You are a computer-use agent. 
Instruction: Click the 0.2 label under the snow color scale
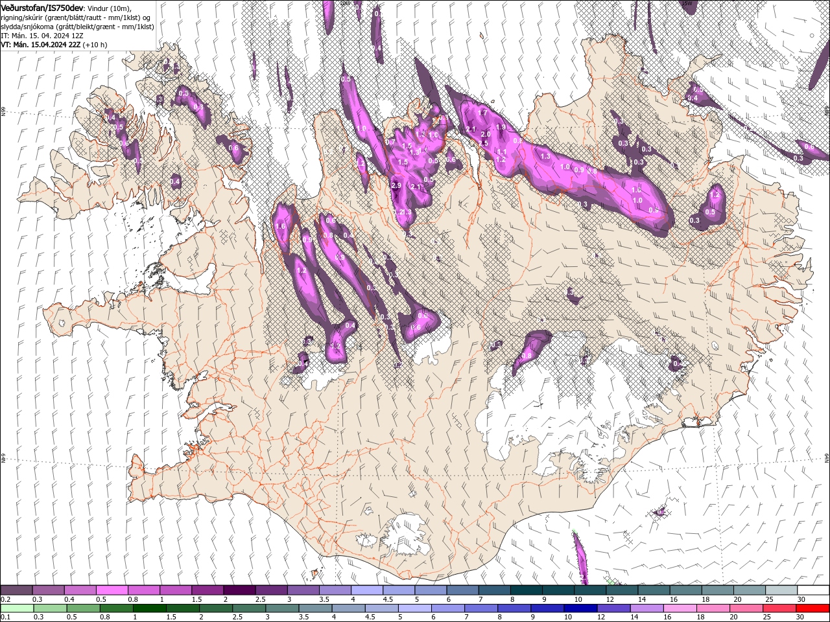point(5,599)
